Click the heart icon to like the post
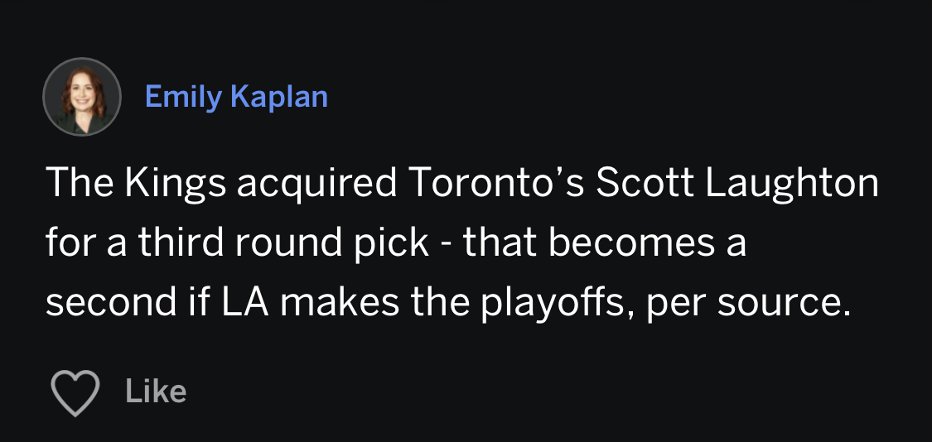This screenshot has height=442, width=932. (x=75, y=393)
